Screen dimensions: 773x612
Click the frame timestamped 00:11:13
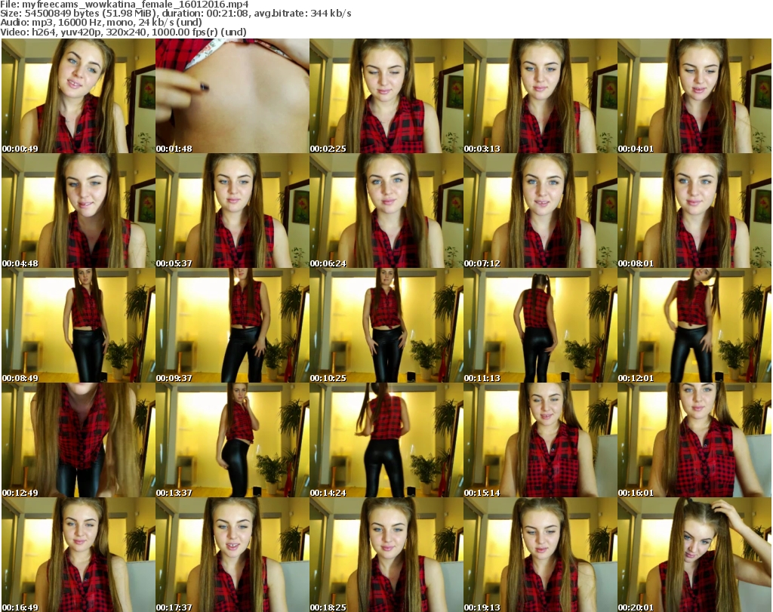click(540, 325)
